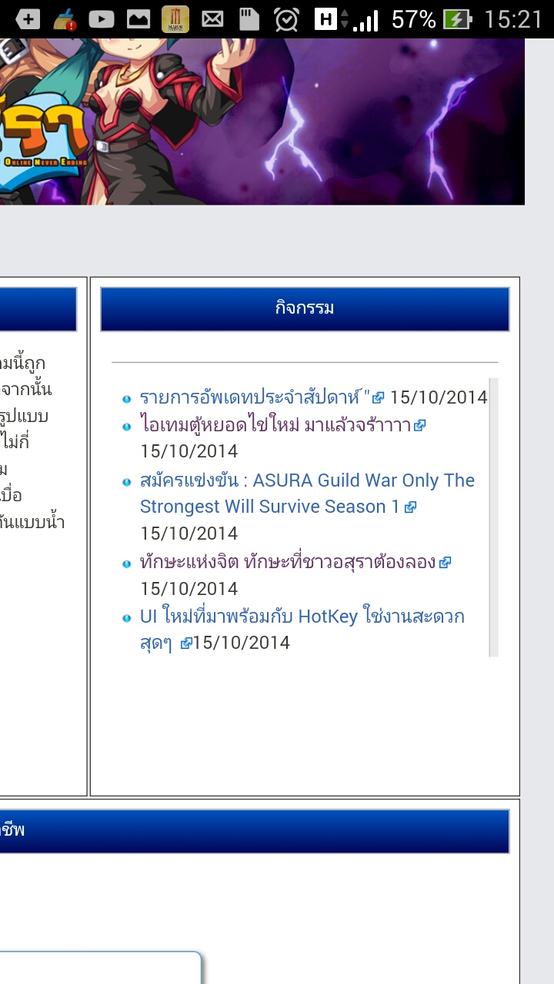Viewport: 554px width, 984px height.
Task: Click date 15/10/2014 under ทักษะแห่งจิต link
Action: (189, 589)
